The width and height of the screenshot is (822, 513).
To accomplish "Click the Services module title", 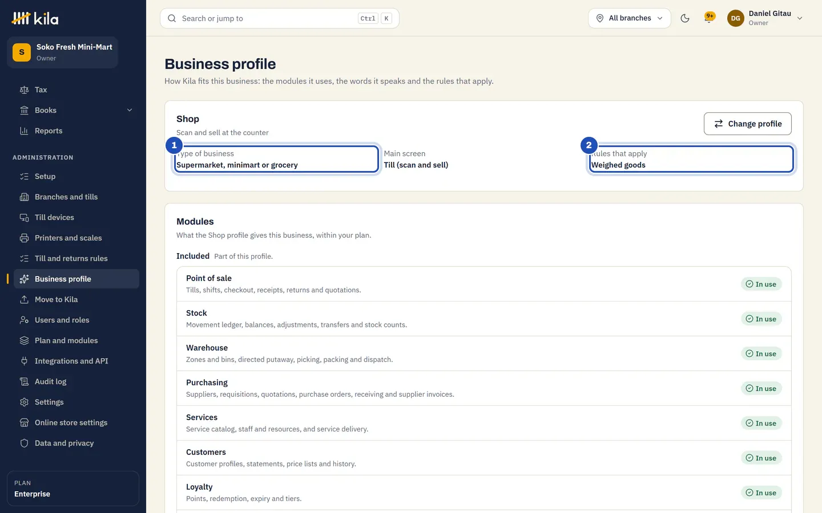I will (202, 417).
